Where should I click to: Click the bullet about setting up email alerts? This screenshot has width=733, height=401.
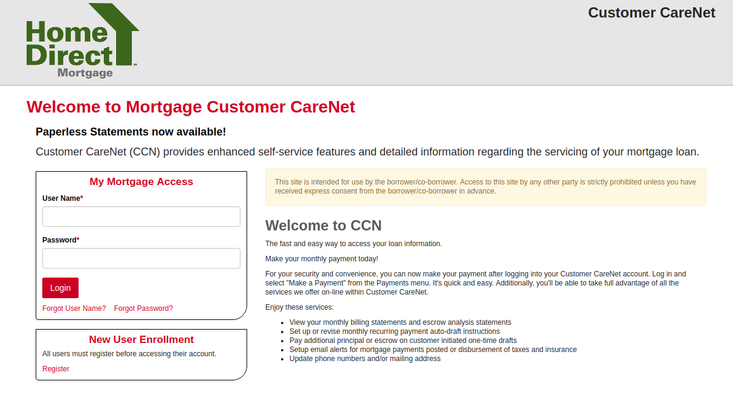pos(433,350)
